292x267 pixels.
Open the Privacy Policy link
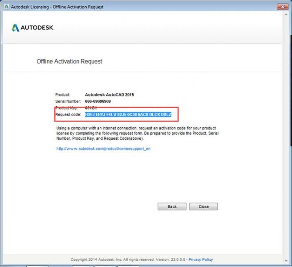click(201, 259)
